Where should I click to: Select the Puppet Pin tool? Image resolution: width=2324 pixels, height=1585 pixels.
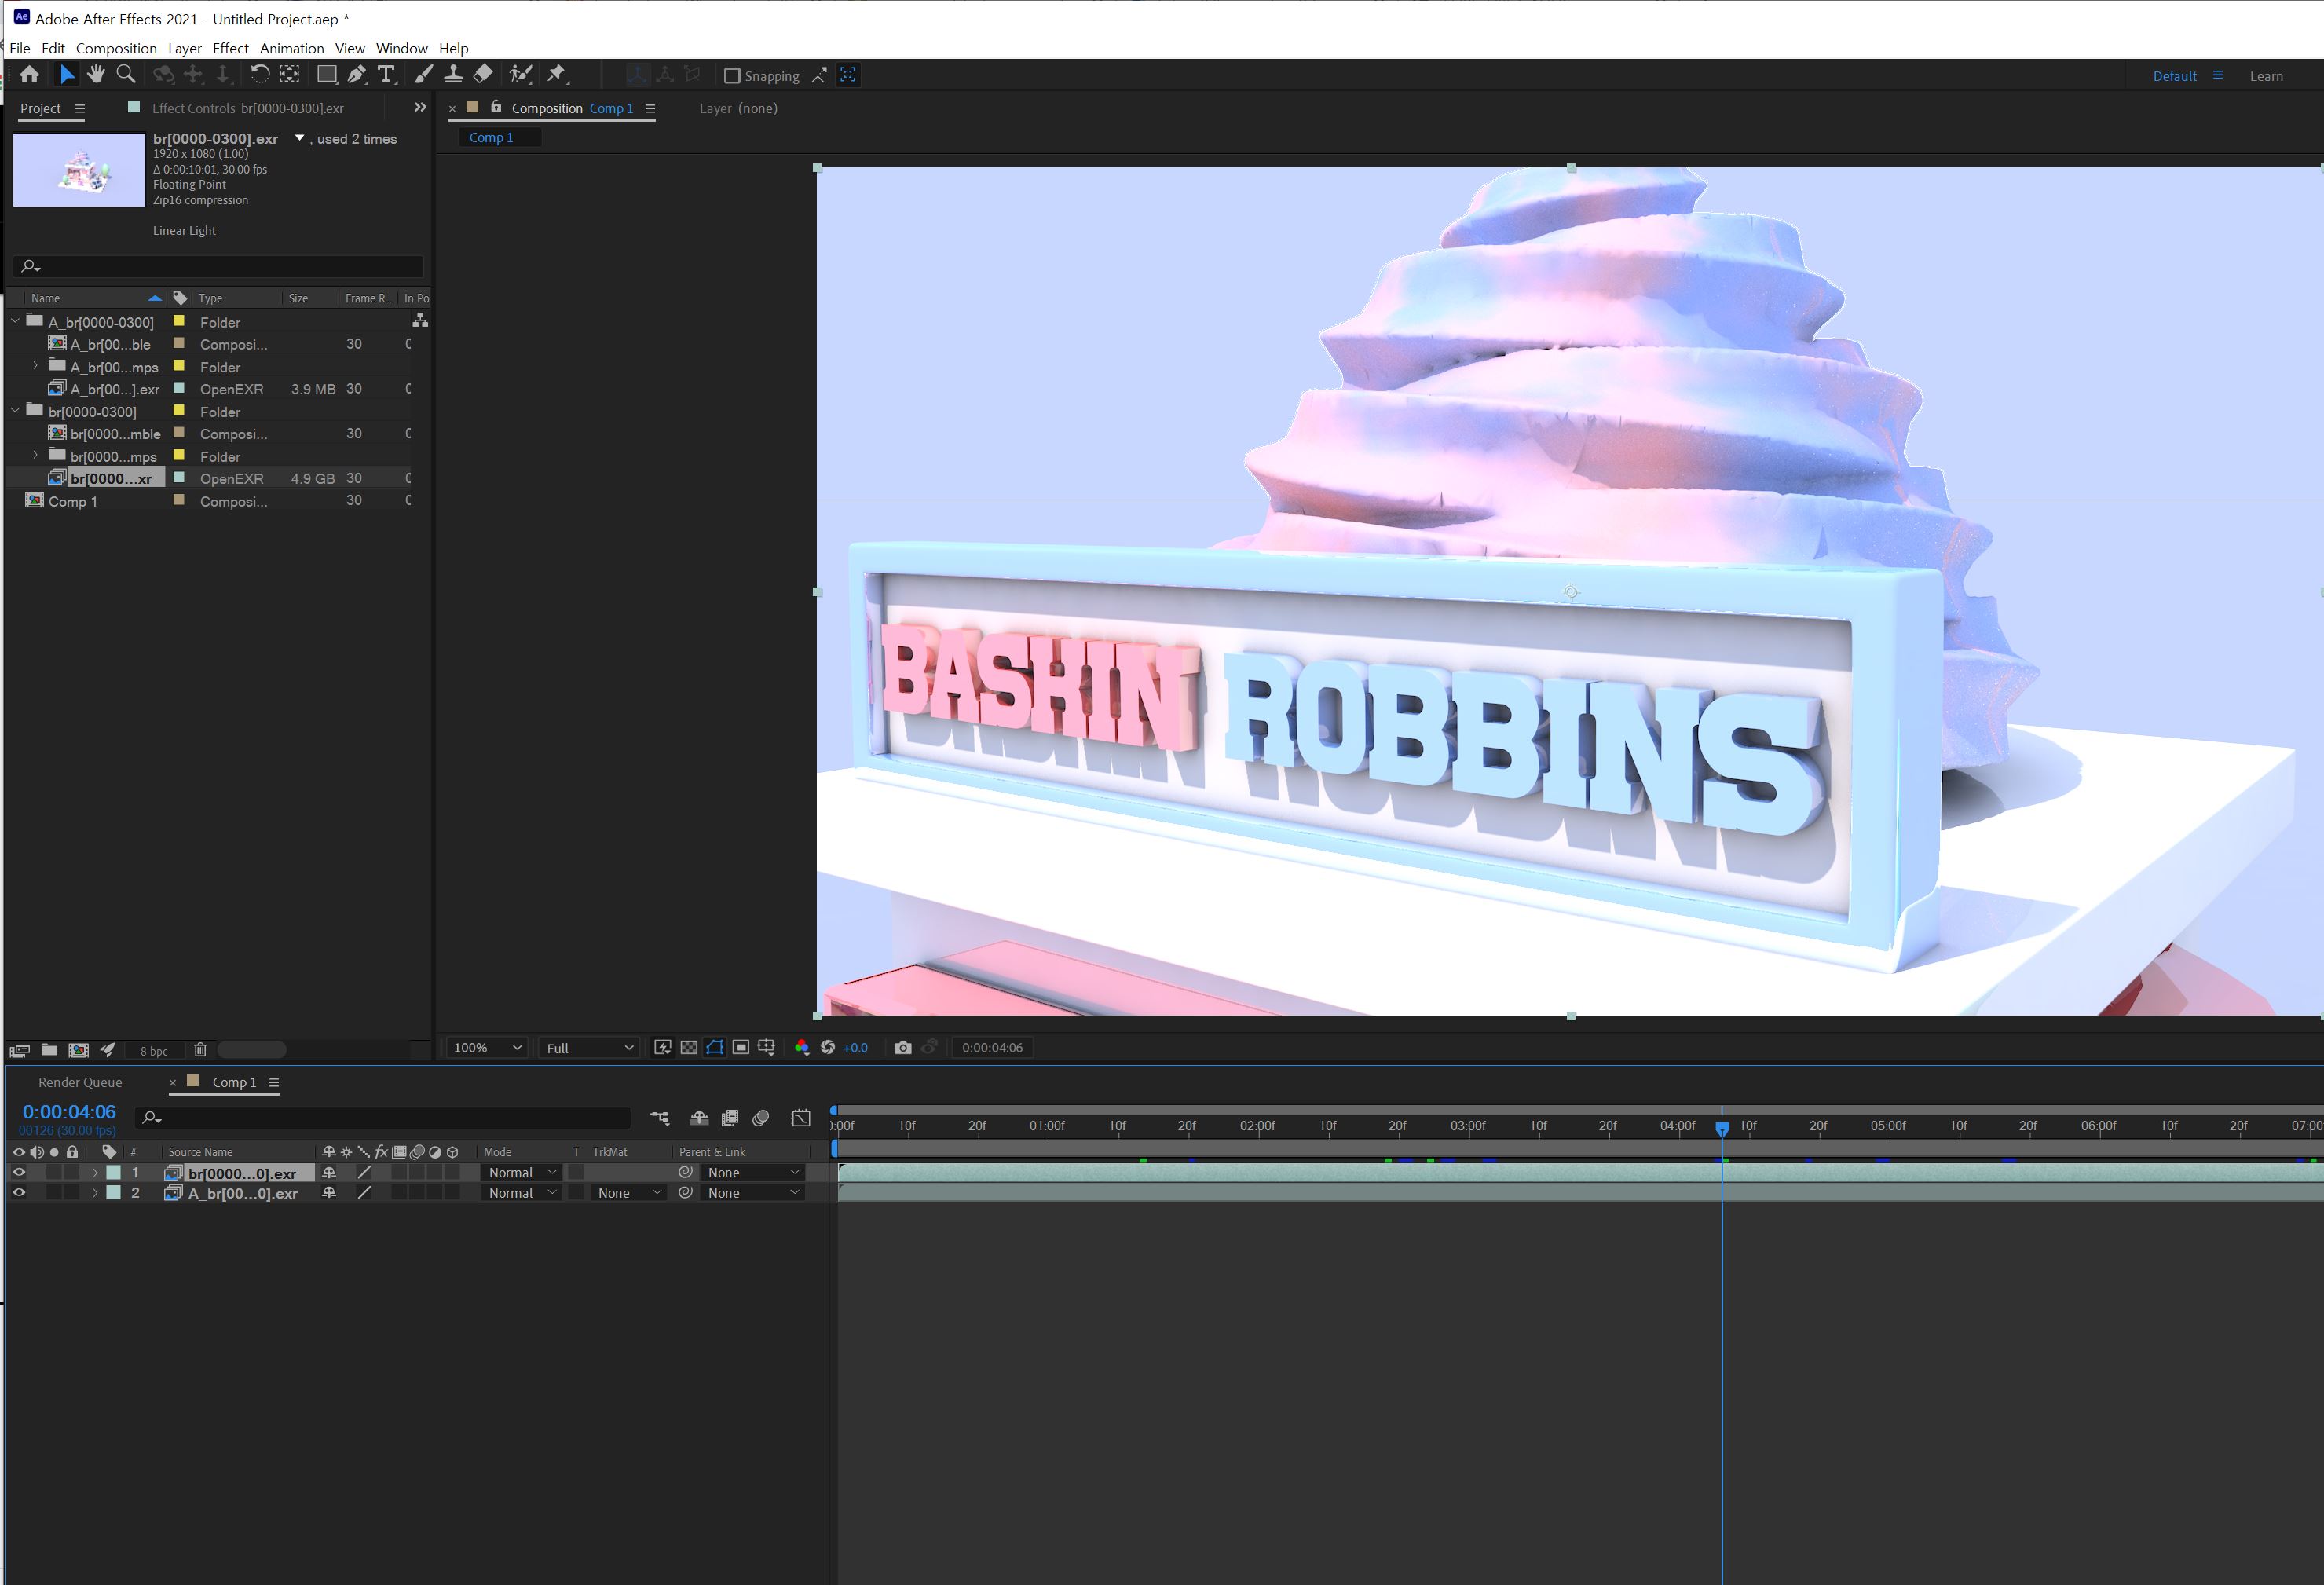557,74
